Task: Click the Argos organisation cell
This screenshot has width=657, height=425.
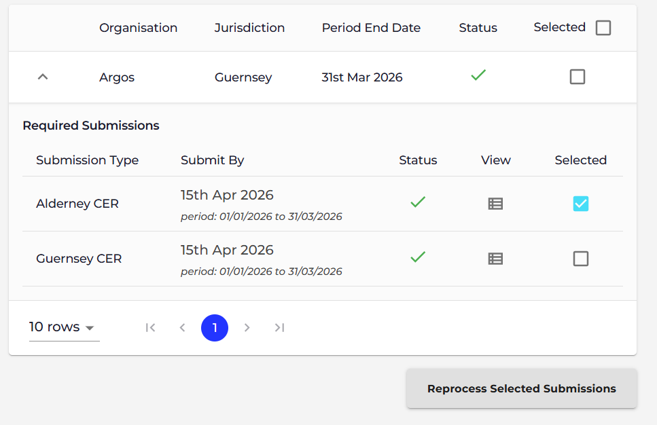Action: [x=117, y=77]
